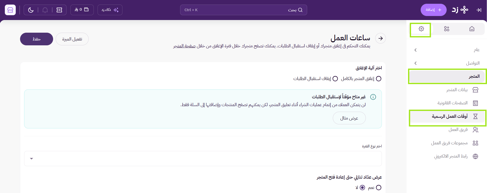Open the store icon in the header
Viewport: 487px width, 193px height.
point(10,10)
